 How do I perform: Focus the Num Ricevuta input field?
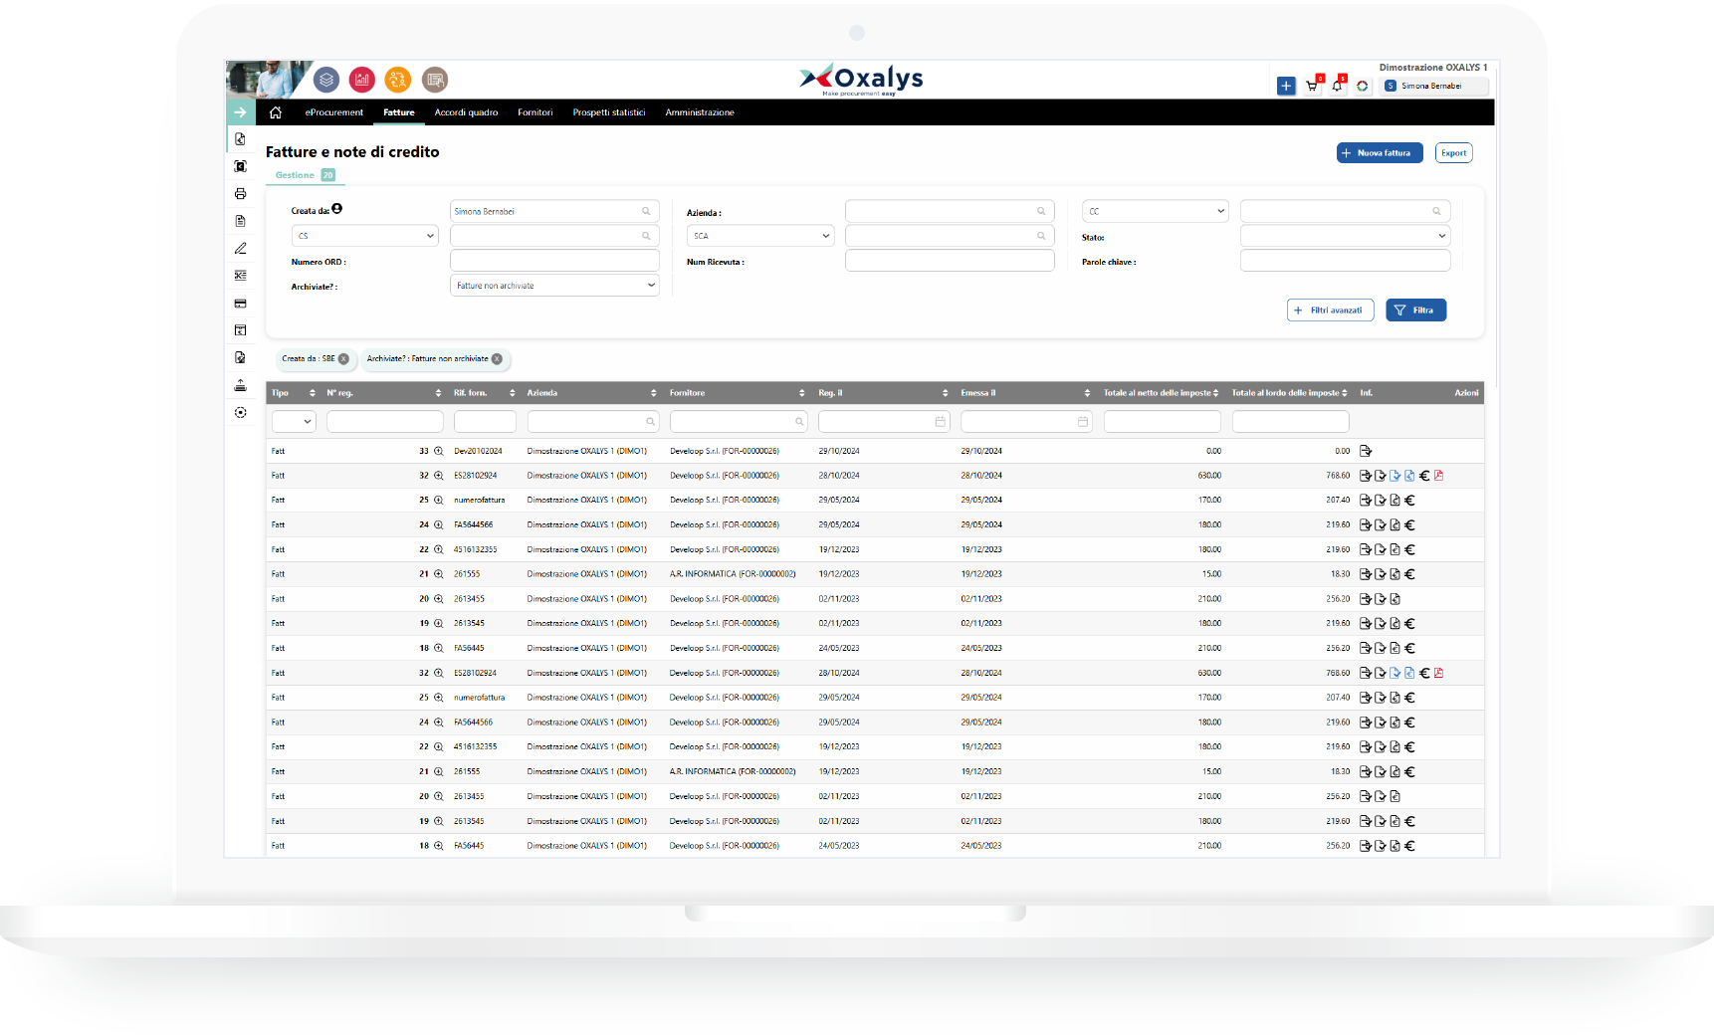pyautogui.click(x=950, y=261)
